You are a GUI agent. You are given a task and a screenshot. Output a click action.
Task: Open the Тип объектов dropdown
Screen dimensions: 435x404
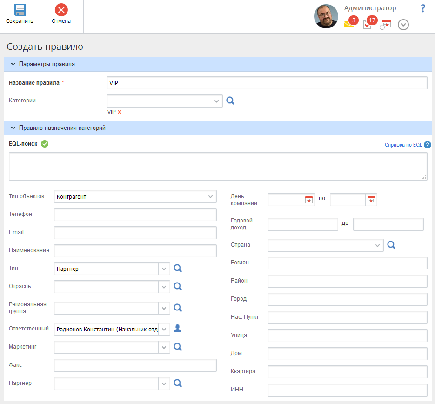pyautogui.click(x=211, y=196)
